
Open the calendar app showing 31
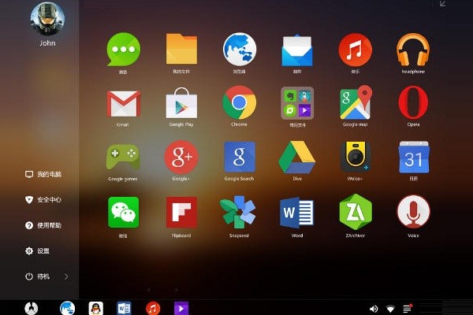point(413,157)
